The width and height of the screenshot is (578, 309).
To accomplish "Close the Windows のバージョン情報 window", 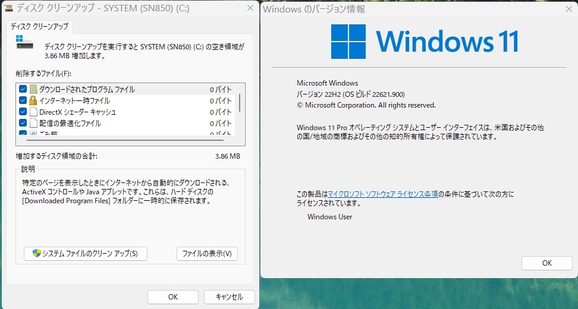I will [569, 9].
